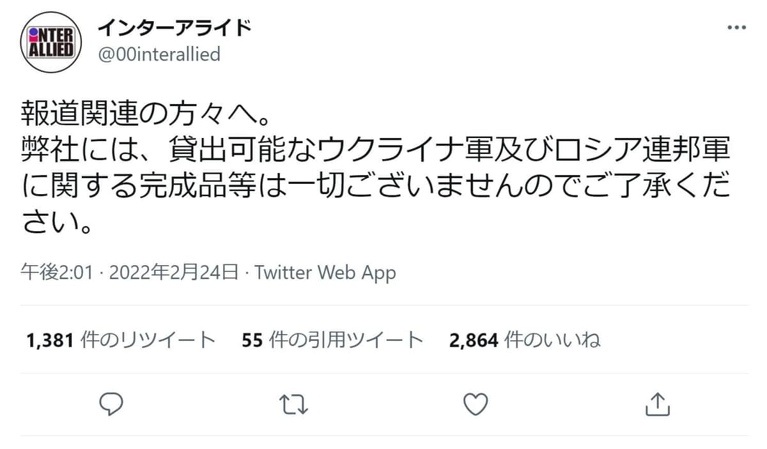This screenshot has height=449, width=767.
Task: Reply to the インターアライド tweet
Action: tap(111, 404)
